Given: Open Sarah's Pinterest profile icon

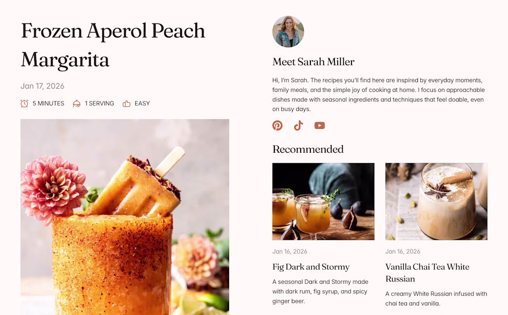Looking at the screenshot, I should (278, 125).
